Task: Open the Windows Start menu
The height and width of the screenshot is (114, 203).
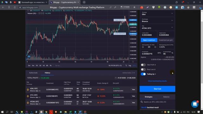Action: point(2,112)
